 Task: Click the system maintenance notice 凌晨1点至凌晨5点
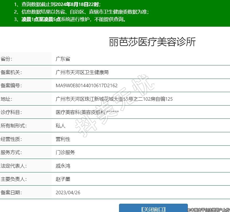pyautogui.click(x=74, y=20)
